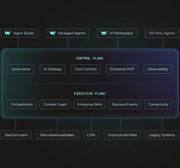Viewport: 180px width, 168px height.
Task: Select the Orchestration box
Action: 22,104
